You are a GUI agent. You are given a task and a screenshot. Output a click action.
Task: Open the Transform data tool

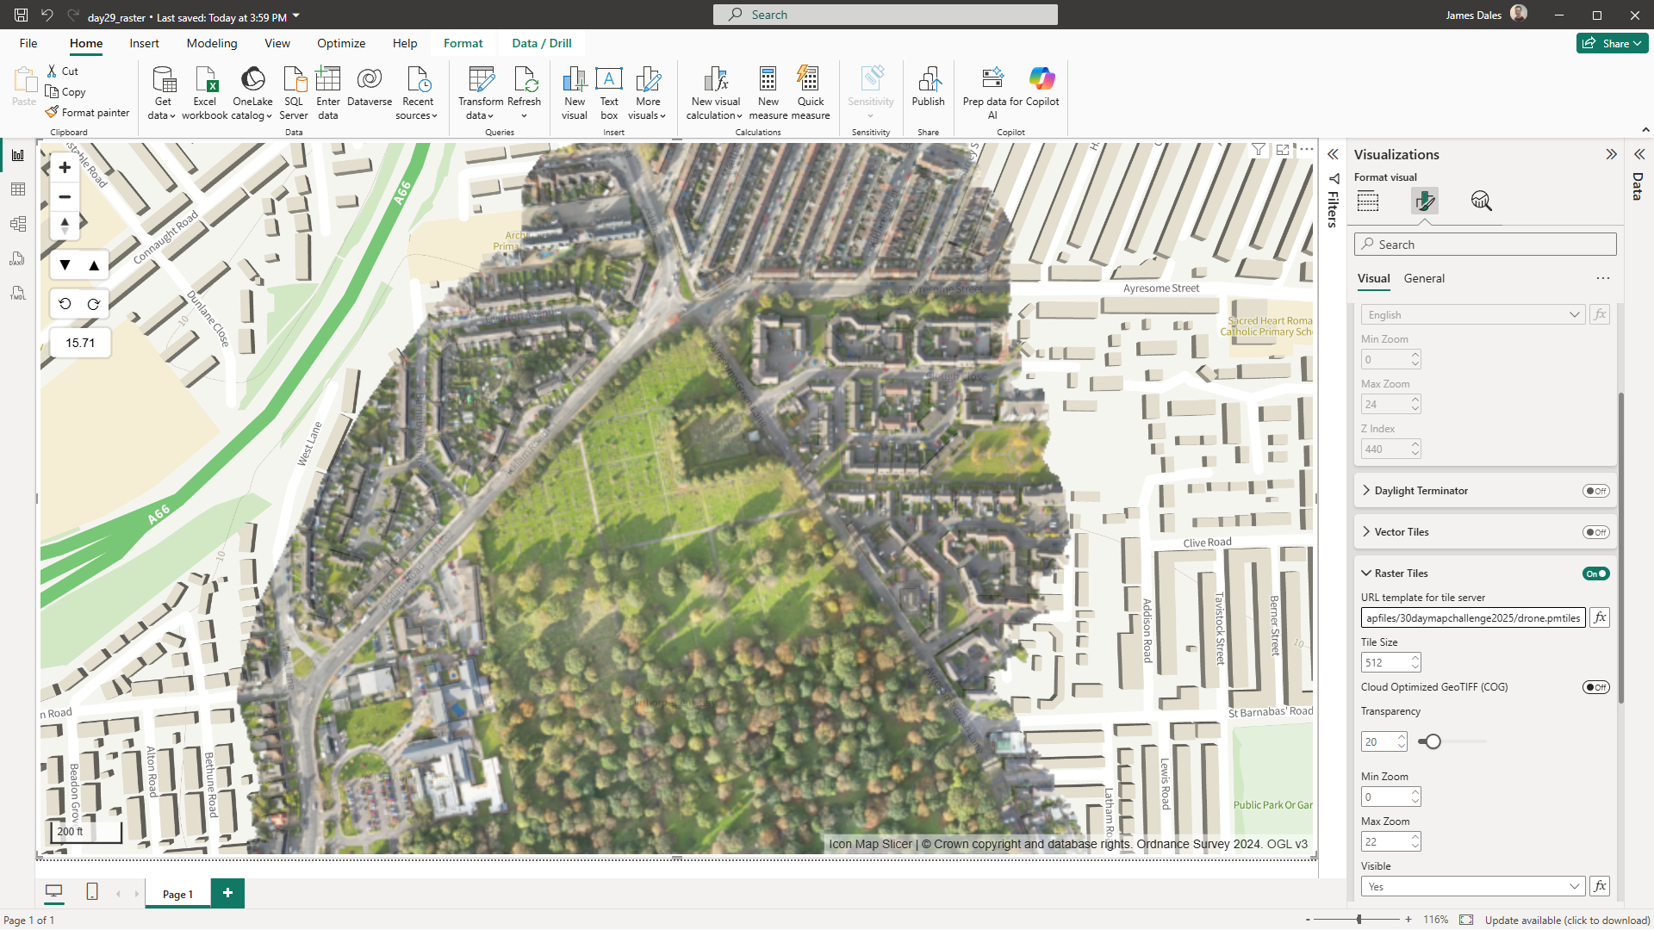[x=481, y=81]
